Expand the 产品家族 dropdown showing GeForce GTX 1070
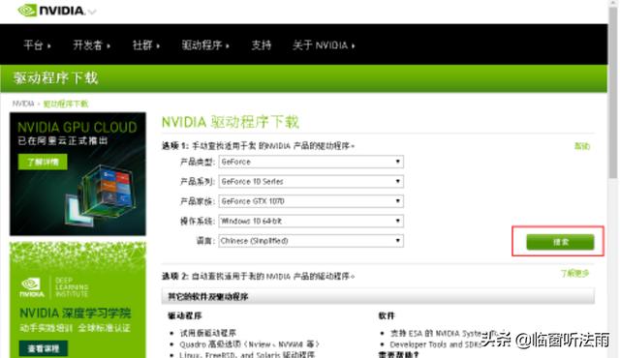 311,201
